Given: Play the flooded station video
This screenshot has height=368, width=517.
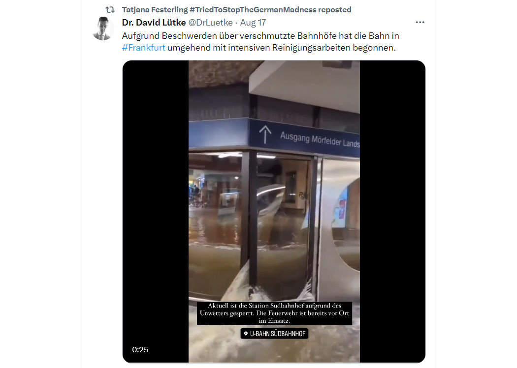Looking at the screenshot, I should coord(274,211).
